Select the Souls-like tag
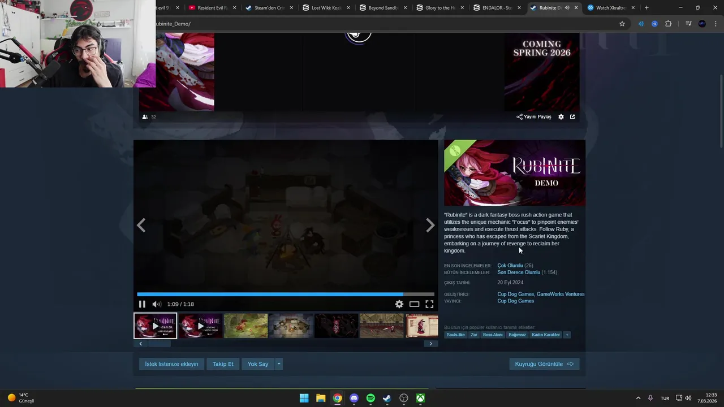This screenshot has height=407, width=724. click(455, 335)
